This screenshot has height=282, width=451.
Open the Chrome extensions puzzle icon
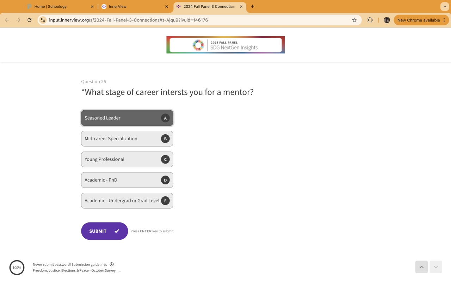click(x=370, y=20)
